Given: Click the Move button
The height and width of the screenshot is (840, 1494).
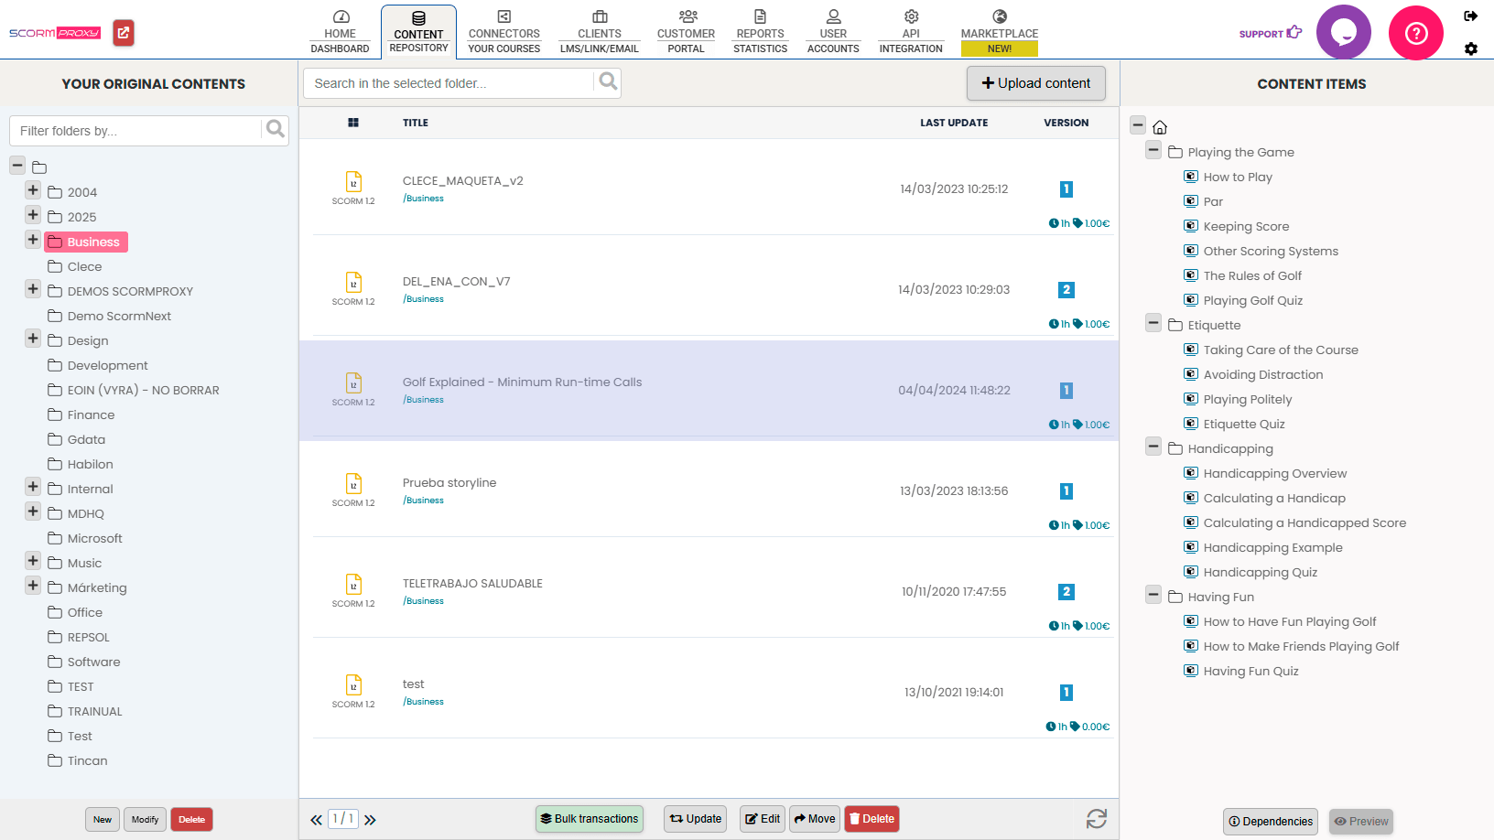Looking at the screenshot, I should click(815, 819).
